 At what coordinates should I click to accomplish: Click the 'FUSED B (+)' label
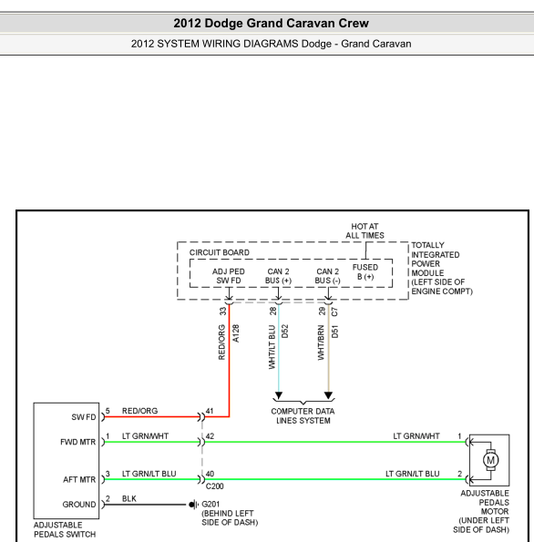[x=365, y=271]
